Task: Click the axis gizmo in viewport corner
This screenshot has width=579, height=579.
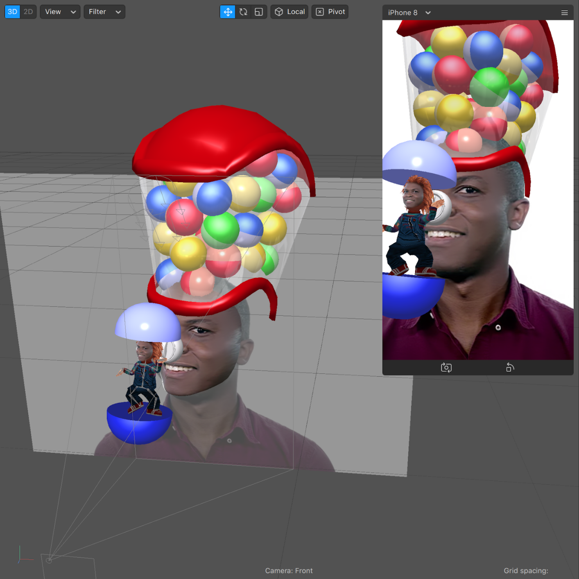Action: [25, 555]
